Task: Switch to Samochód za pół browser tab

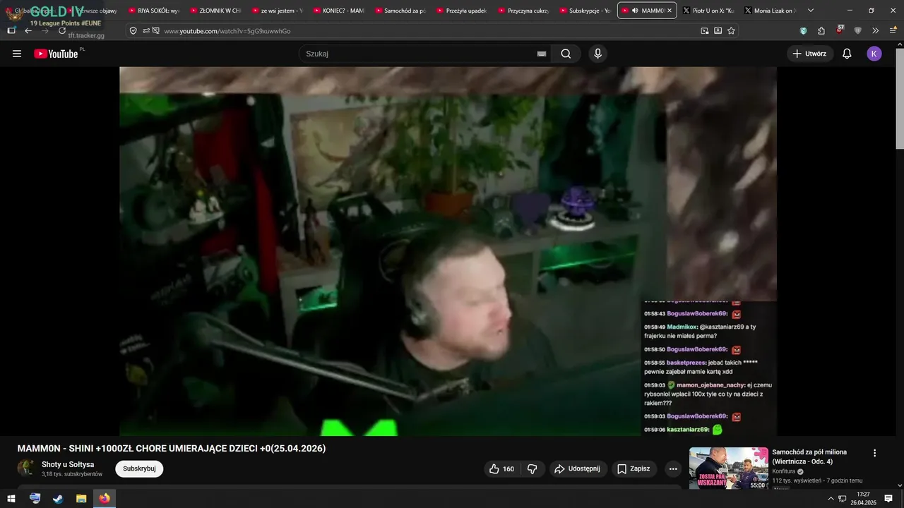Action: click(399, 11)
